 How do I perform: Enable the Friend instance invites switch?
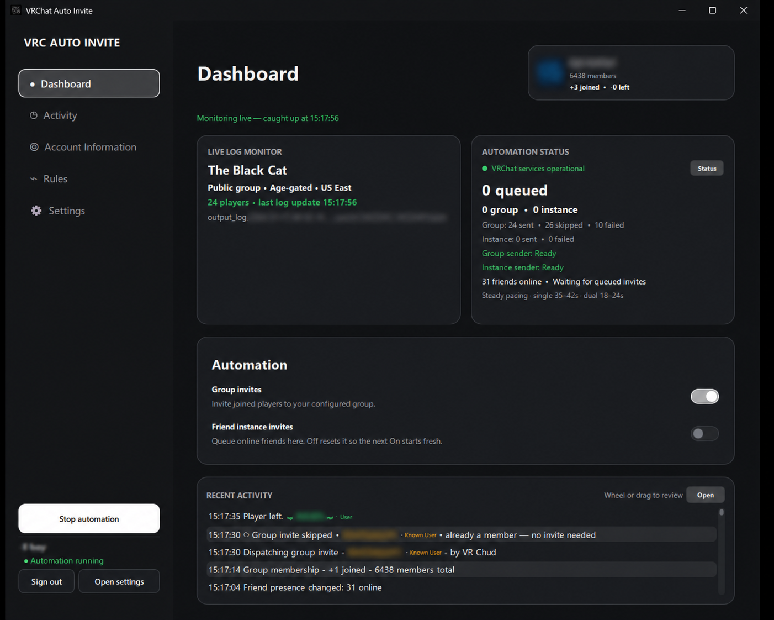coord(704,434)
